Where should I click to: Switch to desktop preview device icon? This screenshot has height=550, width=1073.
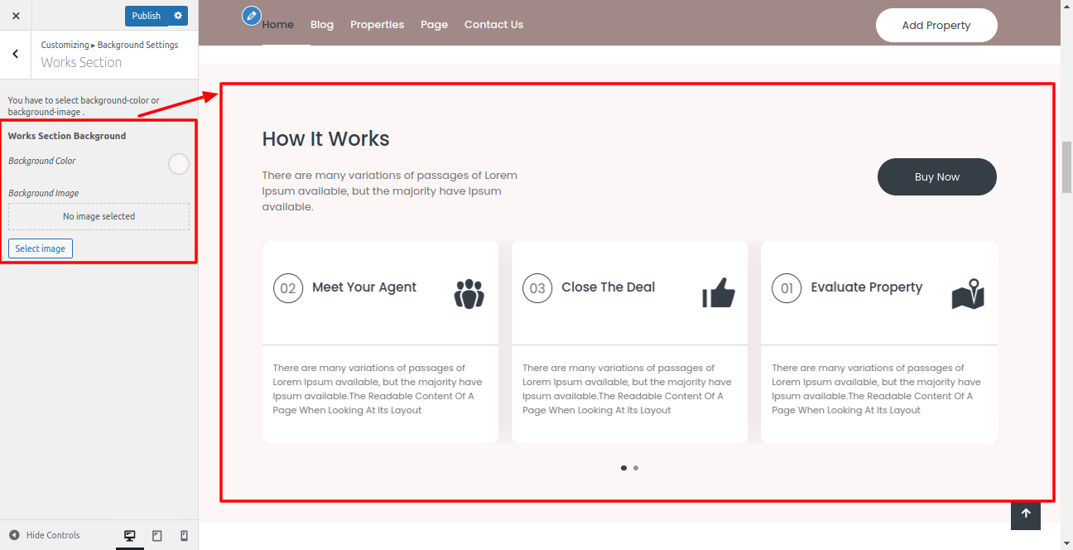pos(130,536)
